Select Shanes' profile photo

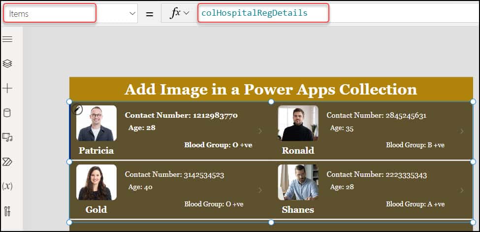pos(298,182)
